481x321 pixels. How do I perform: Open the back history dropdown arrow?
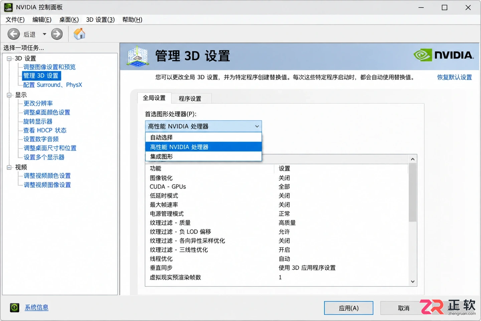44,34
